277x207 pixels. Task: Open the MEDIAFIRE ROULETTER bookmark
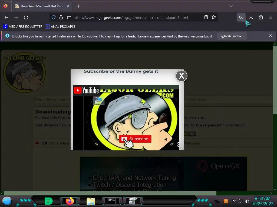click(23, 27)
